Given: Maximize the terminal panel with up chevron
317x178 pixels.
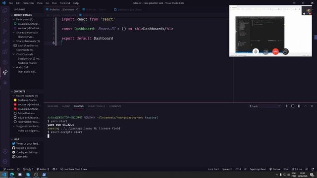Looking at the screenshot, I should point(306,106).
